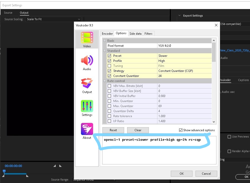Click OK in Voukoder dialog
The image size is (250, 183).
pyautogui.click(x=181, y=173)
